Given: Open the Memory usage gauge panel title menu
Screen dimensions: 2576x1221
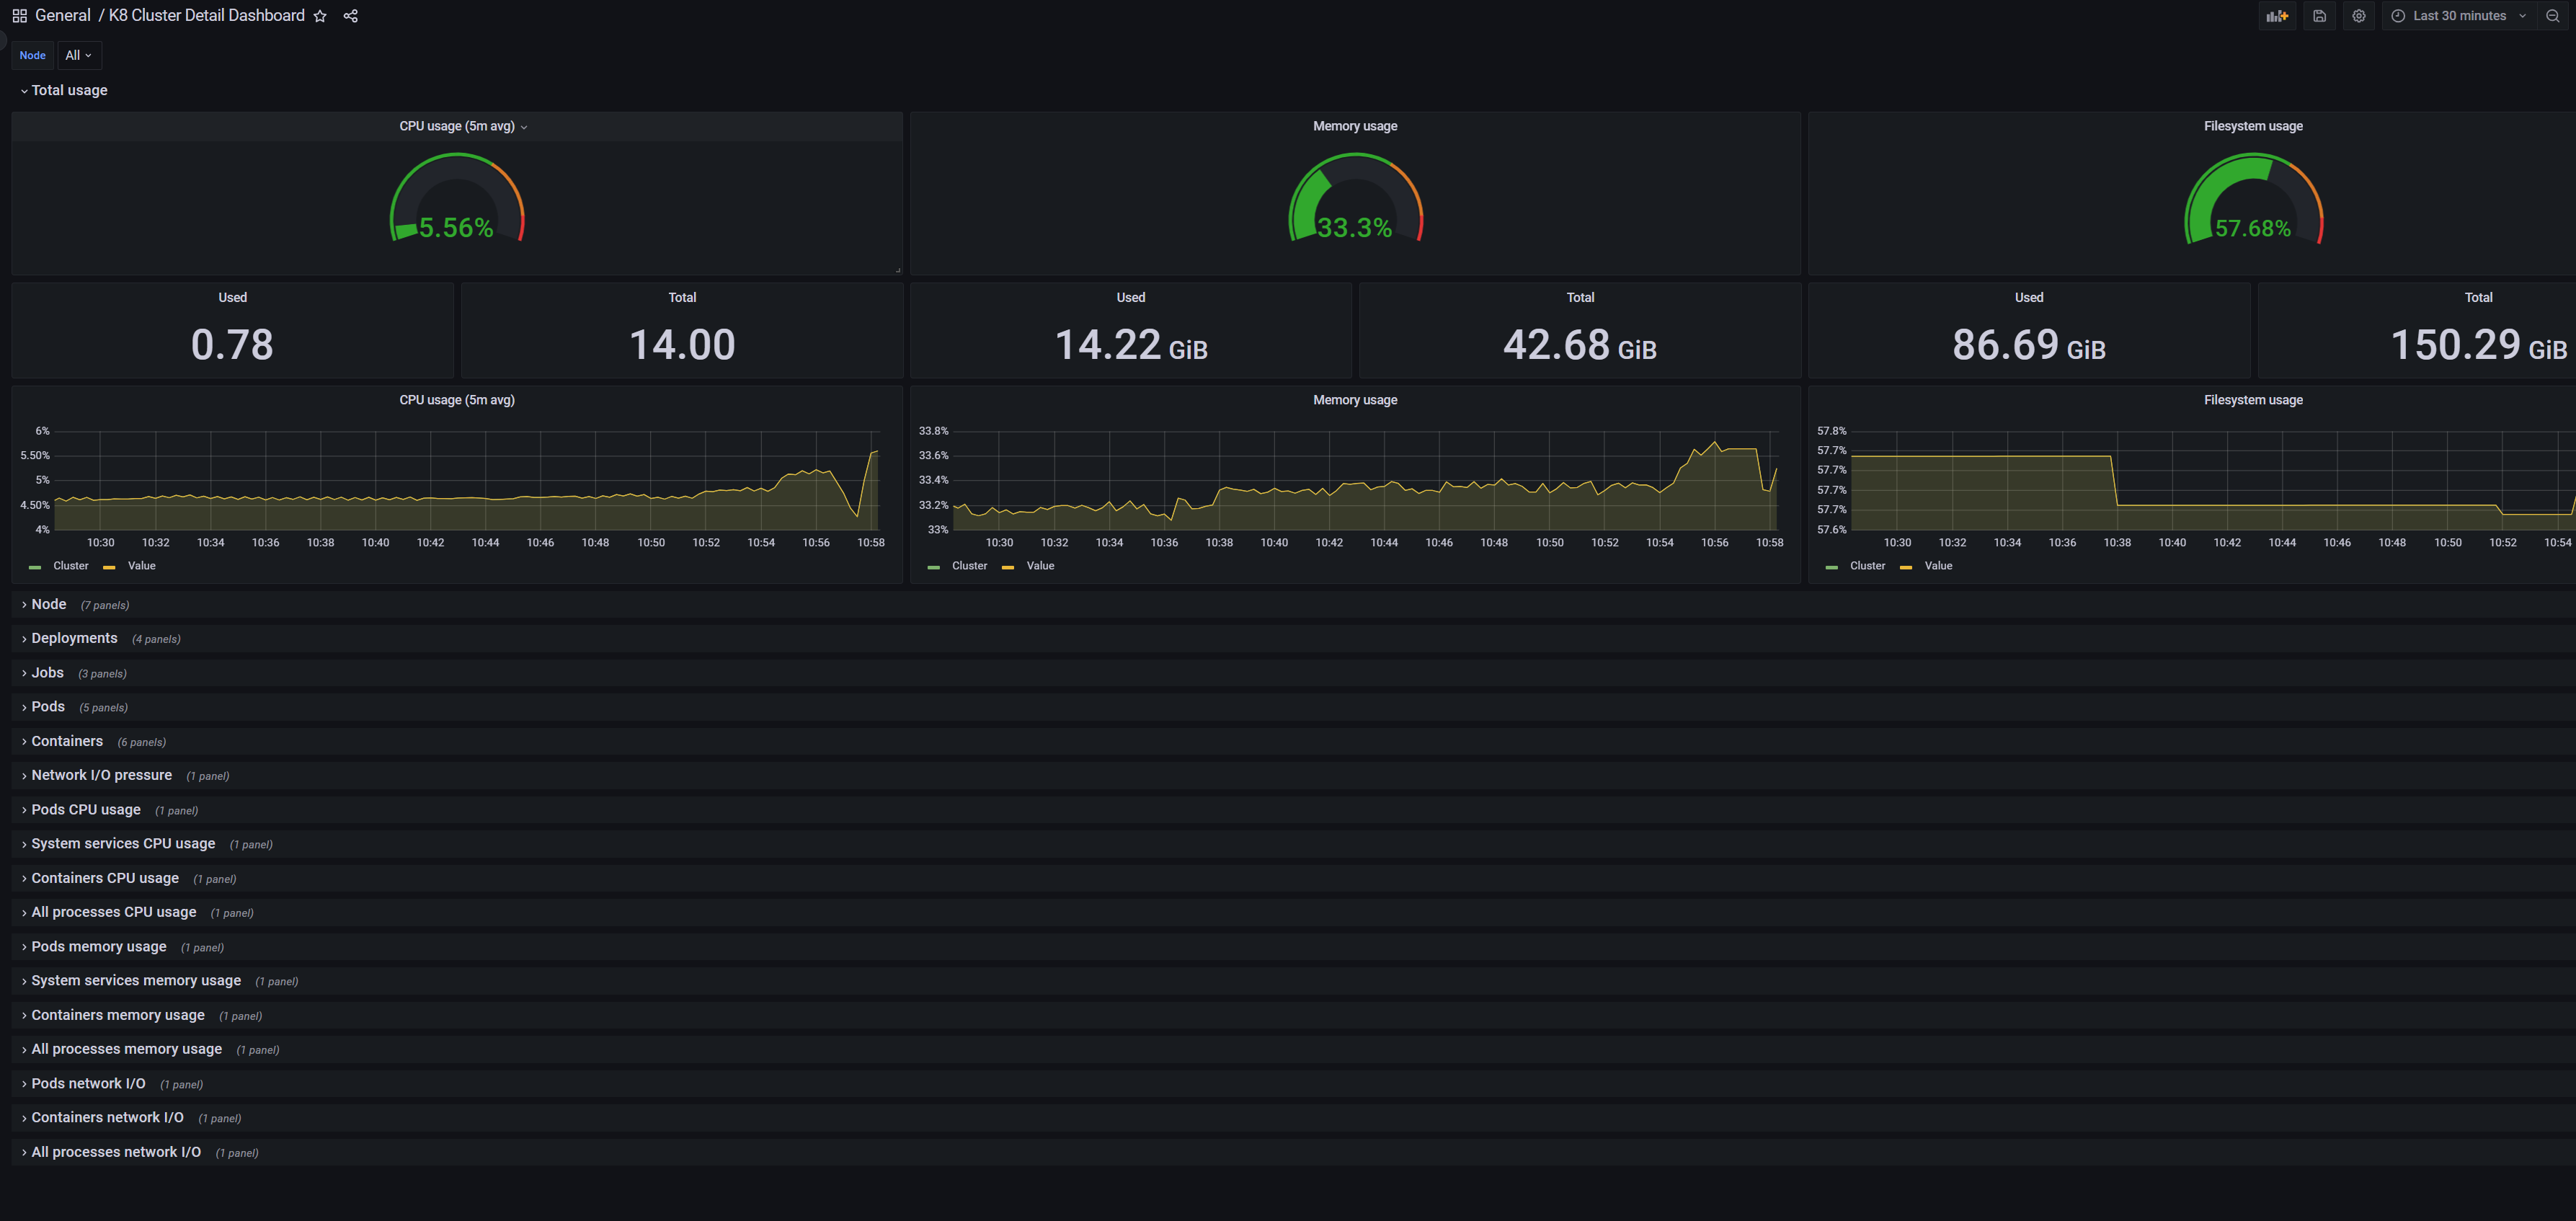Looking at the screenshot, I should [x=1354, y=126].
